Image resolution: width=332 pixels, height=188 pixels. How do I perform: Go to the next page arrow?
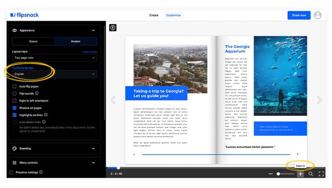(319, 100)
